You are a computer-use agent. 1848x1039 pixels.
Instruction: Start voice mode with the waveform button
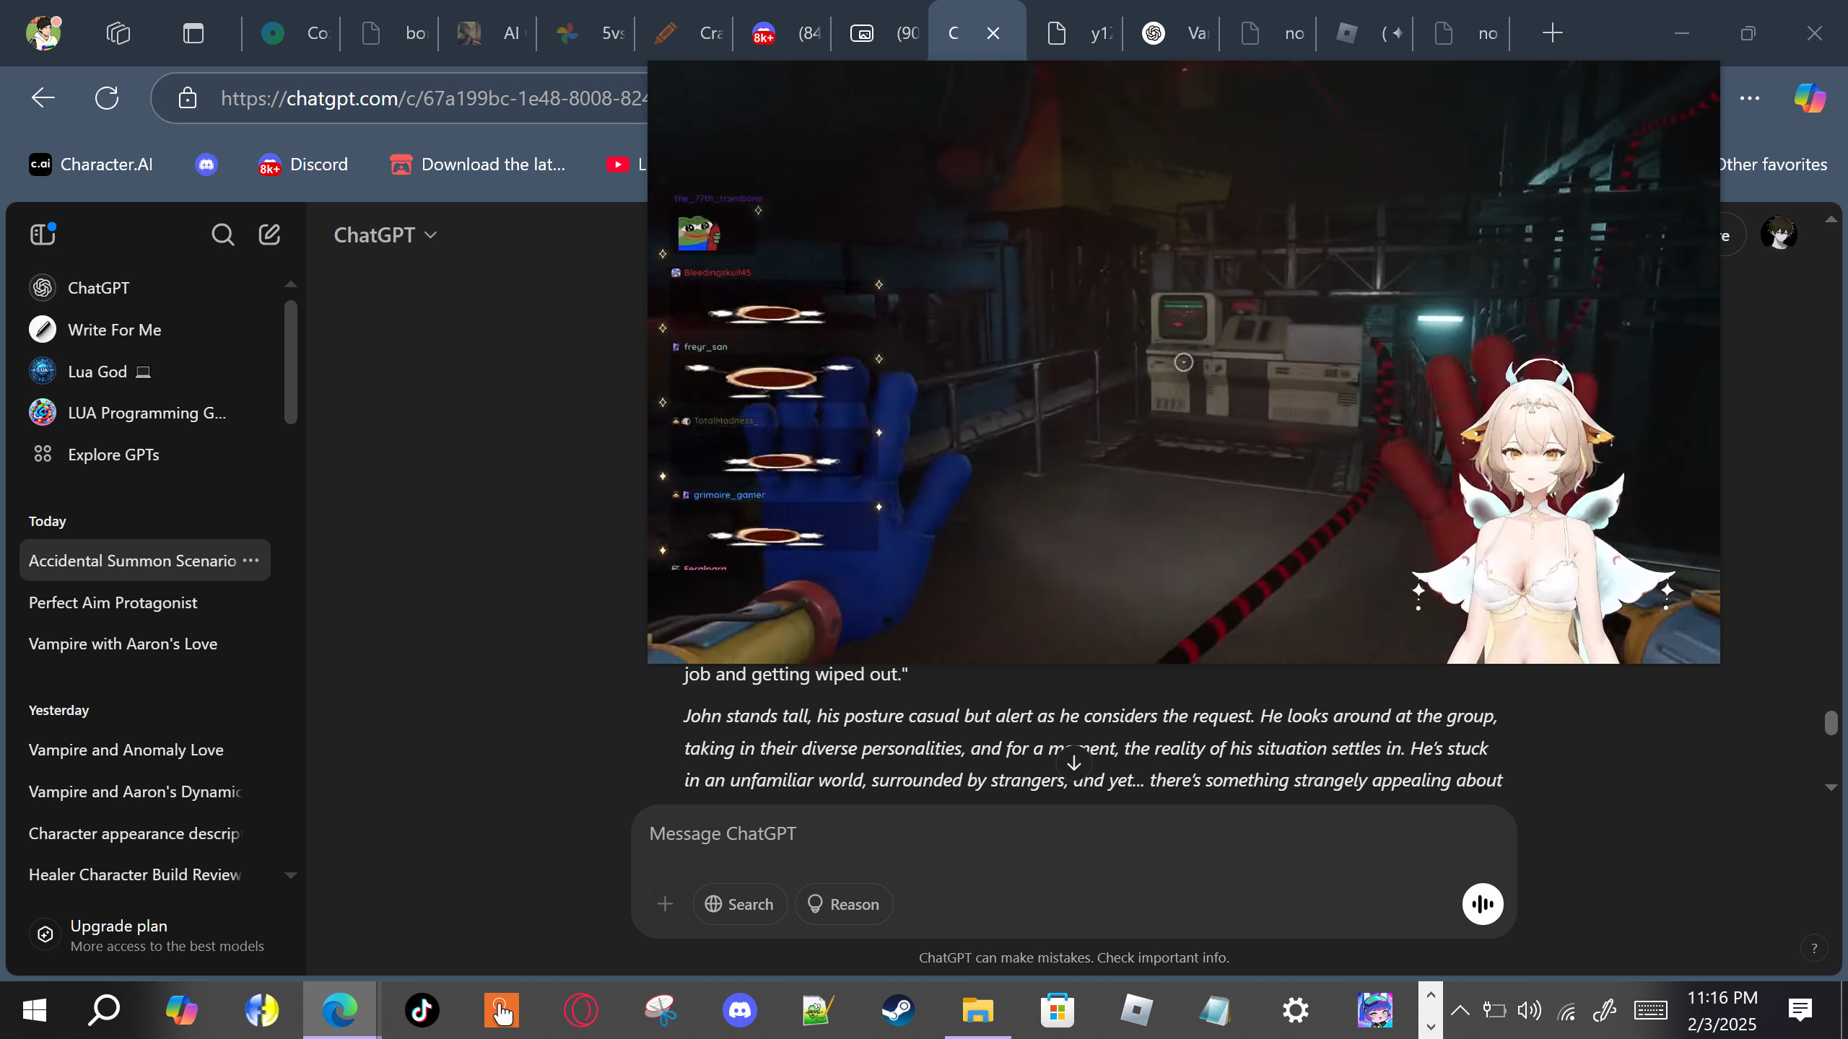click(1483, 904)
